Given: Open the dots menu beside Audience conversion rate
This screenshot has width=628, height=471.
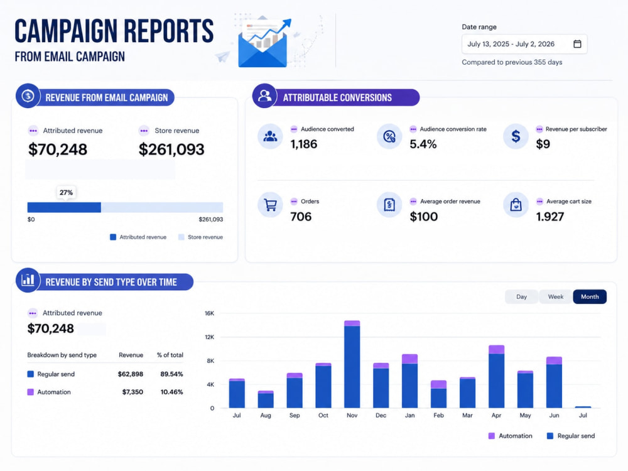Looking at the screenshot, I should click(413, 129).
